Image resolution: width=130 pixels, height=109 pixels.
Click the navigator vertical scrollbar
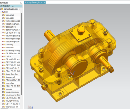click(21, 54)
